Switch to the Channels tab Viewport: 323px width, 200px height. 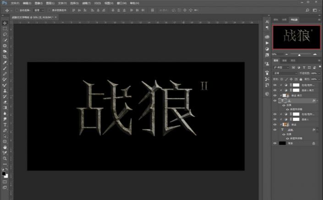pos(285,60)
